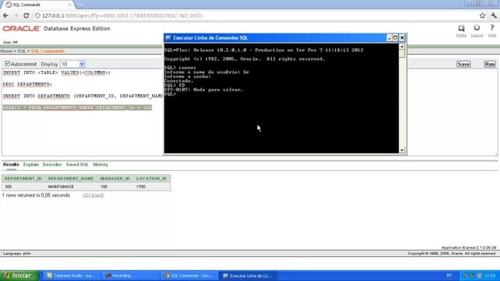Click the MANAGER_ID column header
Viewport: 500px width, 281px height.
tap(115, 179)
